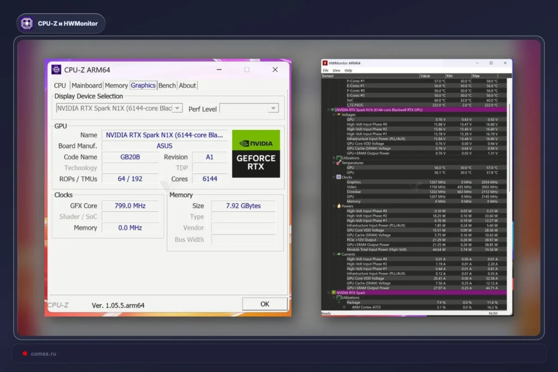Click the HWMonitor red app icon

[x=325, y=63]
